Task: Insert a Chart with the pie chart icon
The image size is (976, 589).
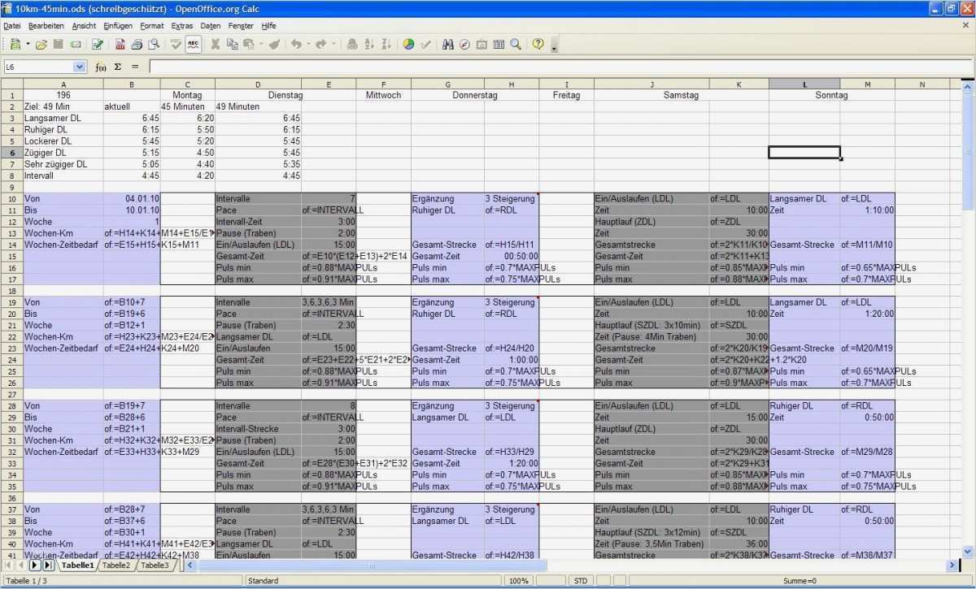Action: click(x=410, y=44)
